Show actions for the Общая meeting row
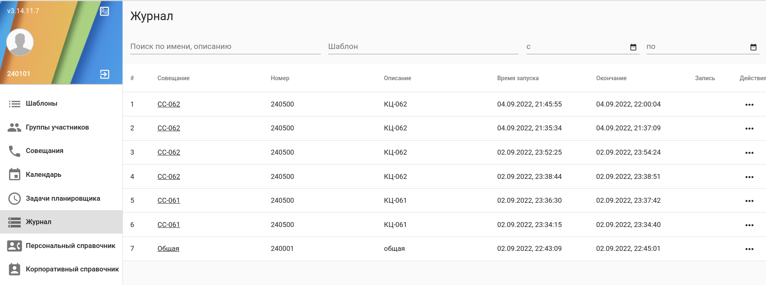766x285 pixels. point(749,249)
